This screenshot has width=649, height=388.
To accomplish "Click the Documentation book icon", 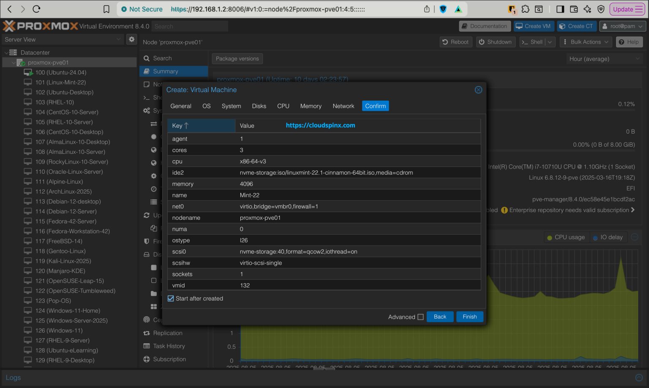I will (x=466, y=26).
